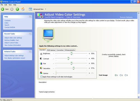Open Adjust video color settings recent task

(13, 38)
